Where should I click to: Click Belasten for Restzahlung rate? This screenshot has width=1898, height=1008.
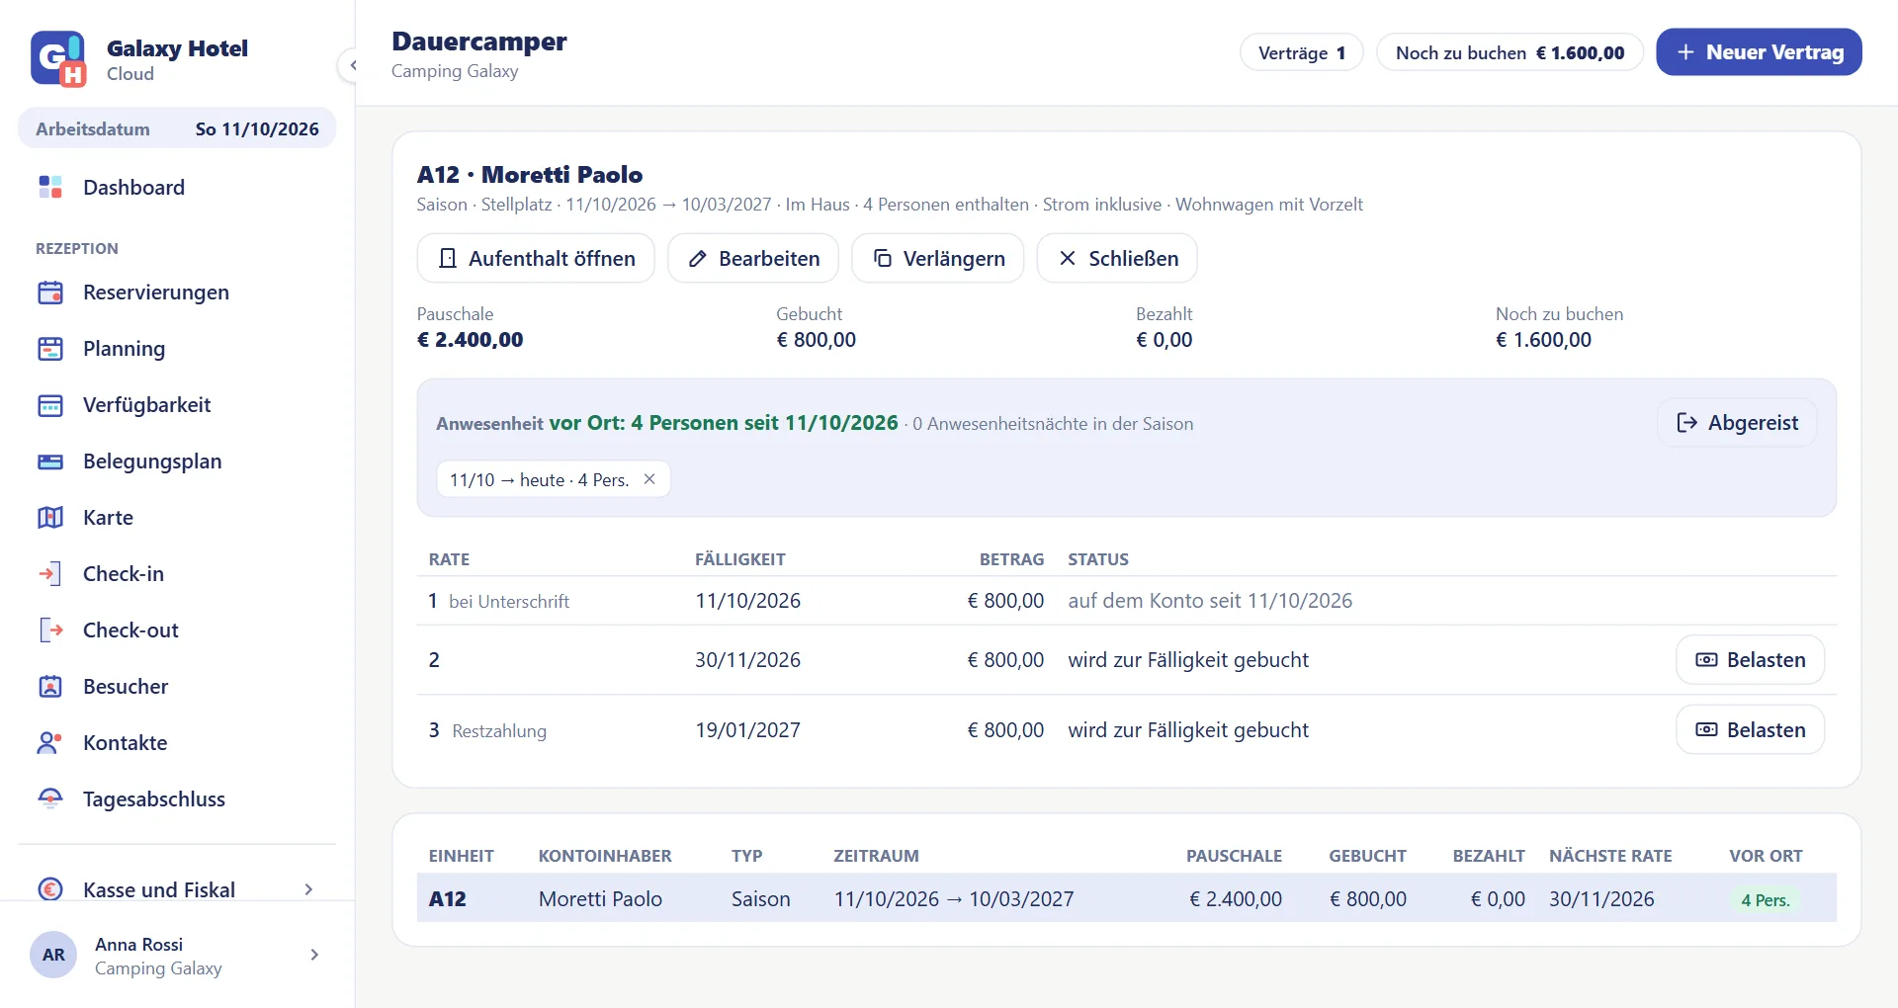(x=1750, y=730)
